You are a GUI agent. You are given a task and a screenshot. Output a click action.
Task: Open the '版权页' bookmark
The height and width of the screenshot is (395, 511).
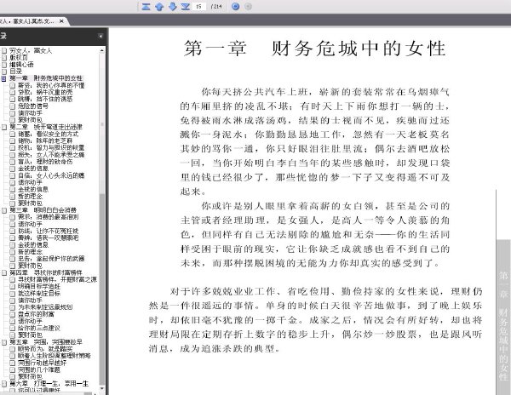[19, 57]
